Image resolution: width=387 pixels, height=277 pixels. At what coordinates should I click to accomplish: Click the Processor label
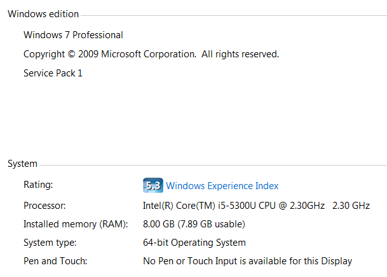tap(44, 206)
